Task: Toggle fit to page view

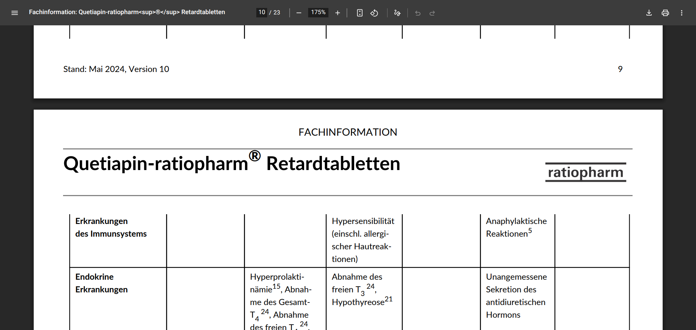Action: click(360, 13)
